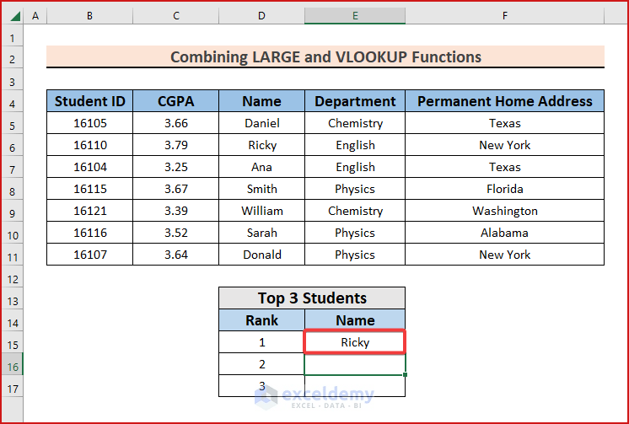Click the name cell 'Daniel'
This screenshot has width=629, height=424.
point(261,123)
